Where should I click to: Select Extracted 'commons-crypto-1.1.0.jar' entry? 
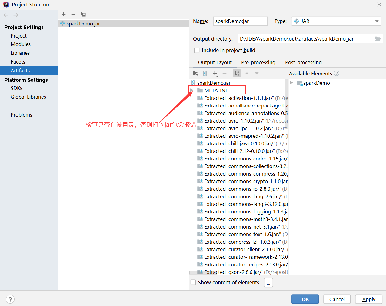tap(243, 181)
